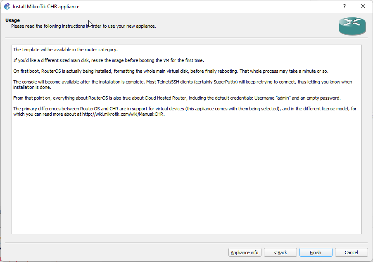373x262 pixels.
Task: Click the Usage section header
Action: point(12,20)
